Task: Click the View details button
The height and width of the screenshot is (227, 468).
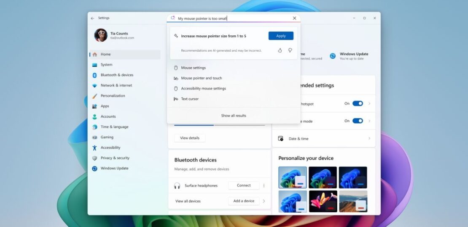Action: click(190, 138)
